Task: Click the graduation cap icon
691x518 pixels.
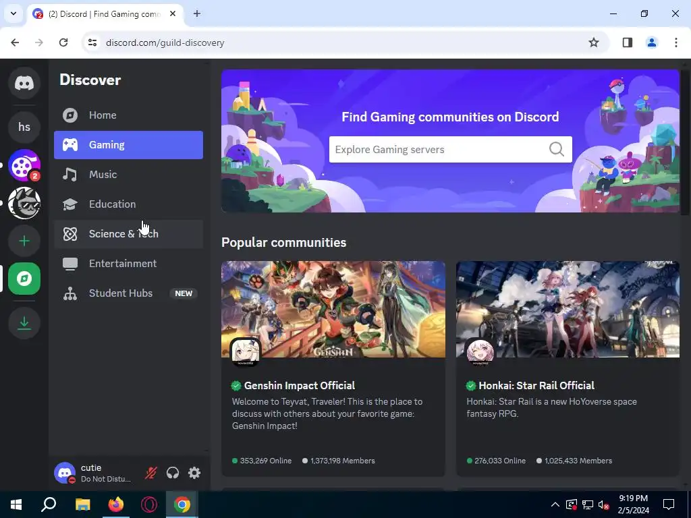Action: click(70, 204)
